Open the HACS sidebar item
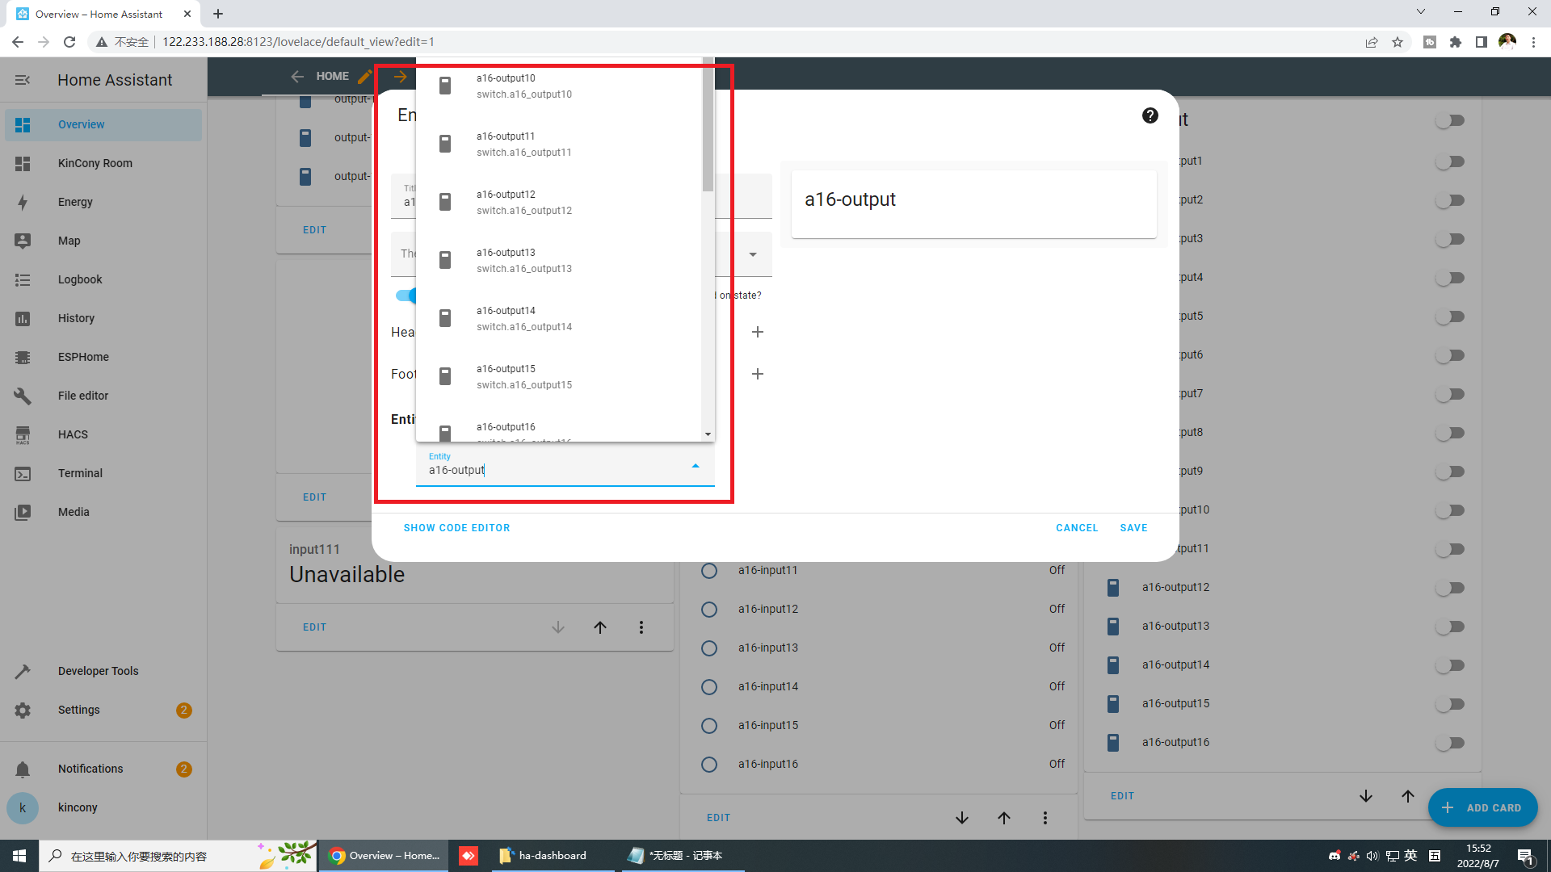1551x872 pixels. (73, 434)
